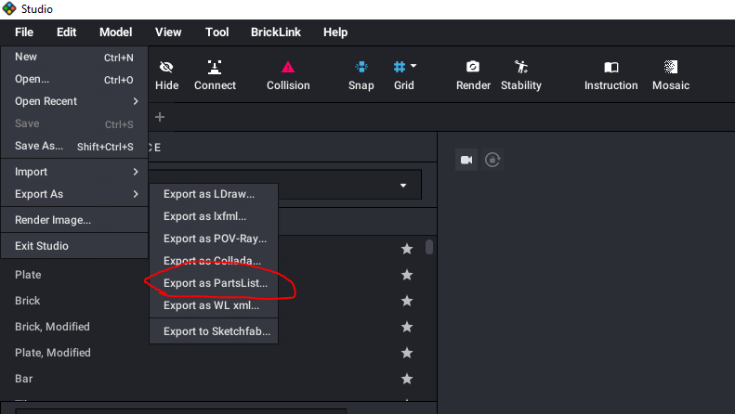
Task: Click the Studio app logo icon
Action: [x=9, y=9]
